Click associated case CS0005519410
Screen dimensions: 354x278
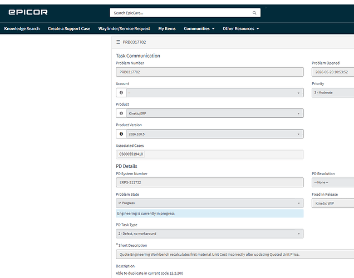131,154
